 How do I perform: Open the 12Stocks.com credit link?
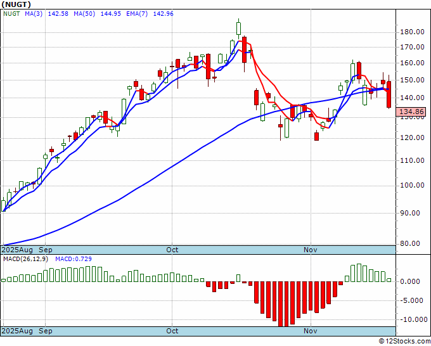coord(404,342)
